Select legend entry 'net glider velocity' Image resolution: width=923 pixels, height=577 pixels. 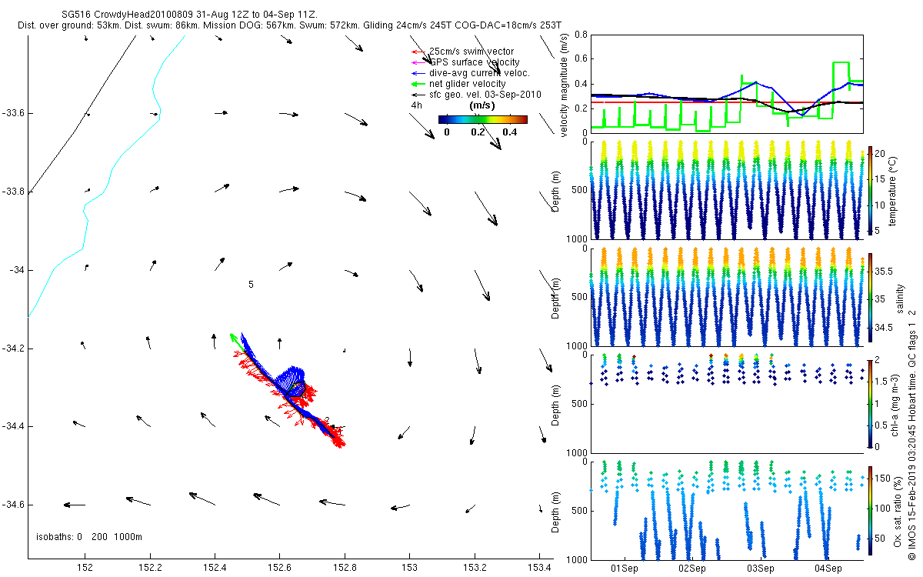click(x=467, y=83)
